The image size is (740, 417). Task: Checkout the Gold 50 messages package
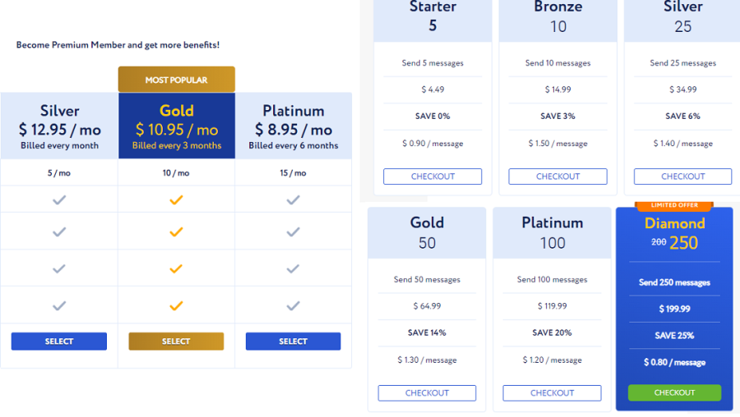(x=427, y=393)
